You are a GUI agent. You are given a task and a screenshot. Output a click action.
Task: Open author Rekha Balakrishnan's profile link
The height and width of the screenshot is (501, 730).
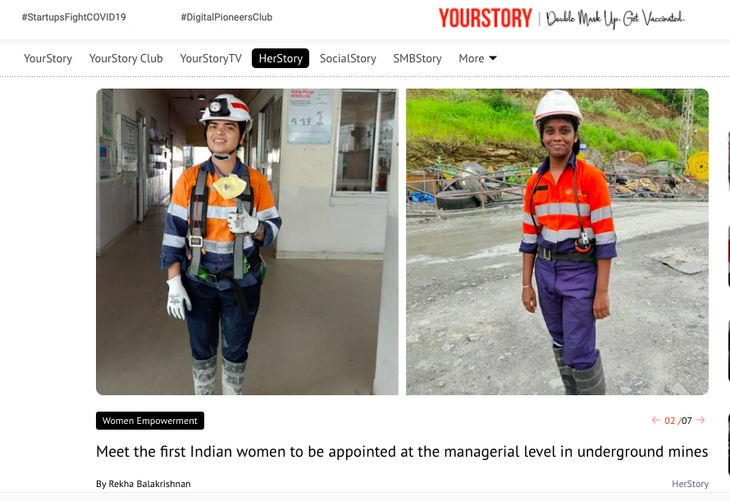coord(149,484)
